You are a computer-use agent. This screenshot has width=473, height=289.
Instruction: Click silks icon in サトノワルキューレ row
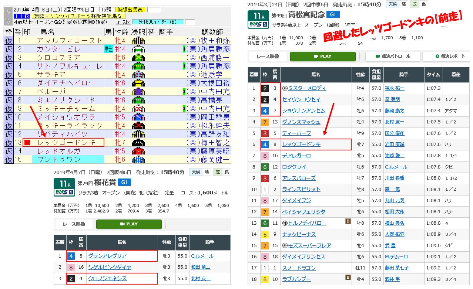click(138, 66)
